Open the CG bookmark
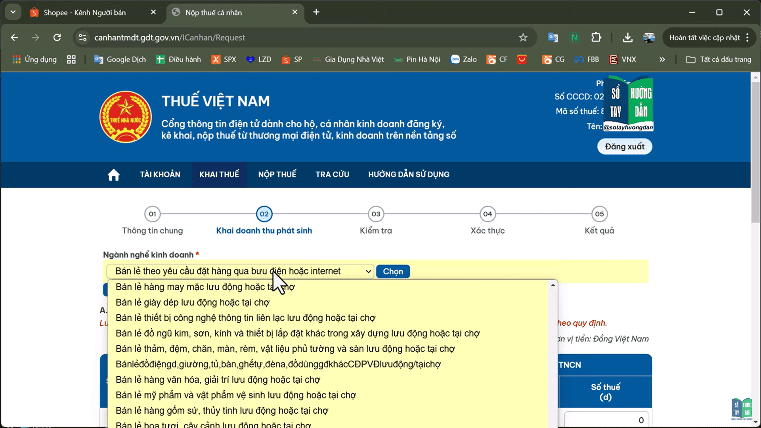Viewport: 761px width, 428px height. point(553,59)
